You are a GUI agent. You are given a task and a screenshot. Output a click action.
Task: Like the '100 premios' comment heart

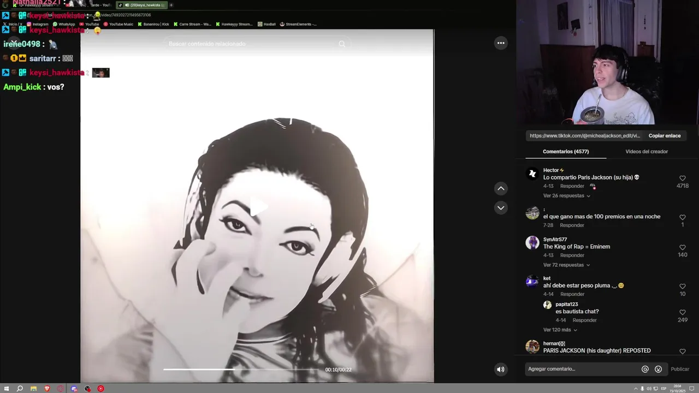(x=682, y=217)
